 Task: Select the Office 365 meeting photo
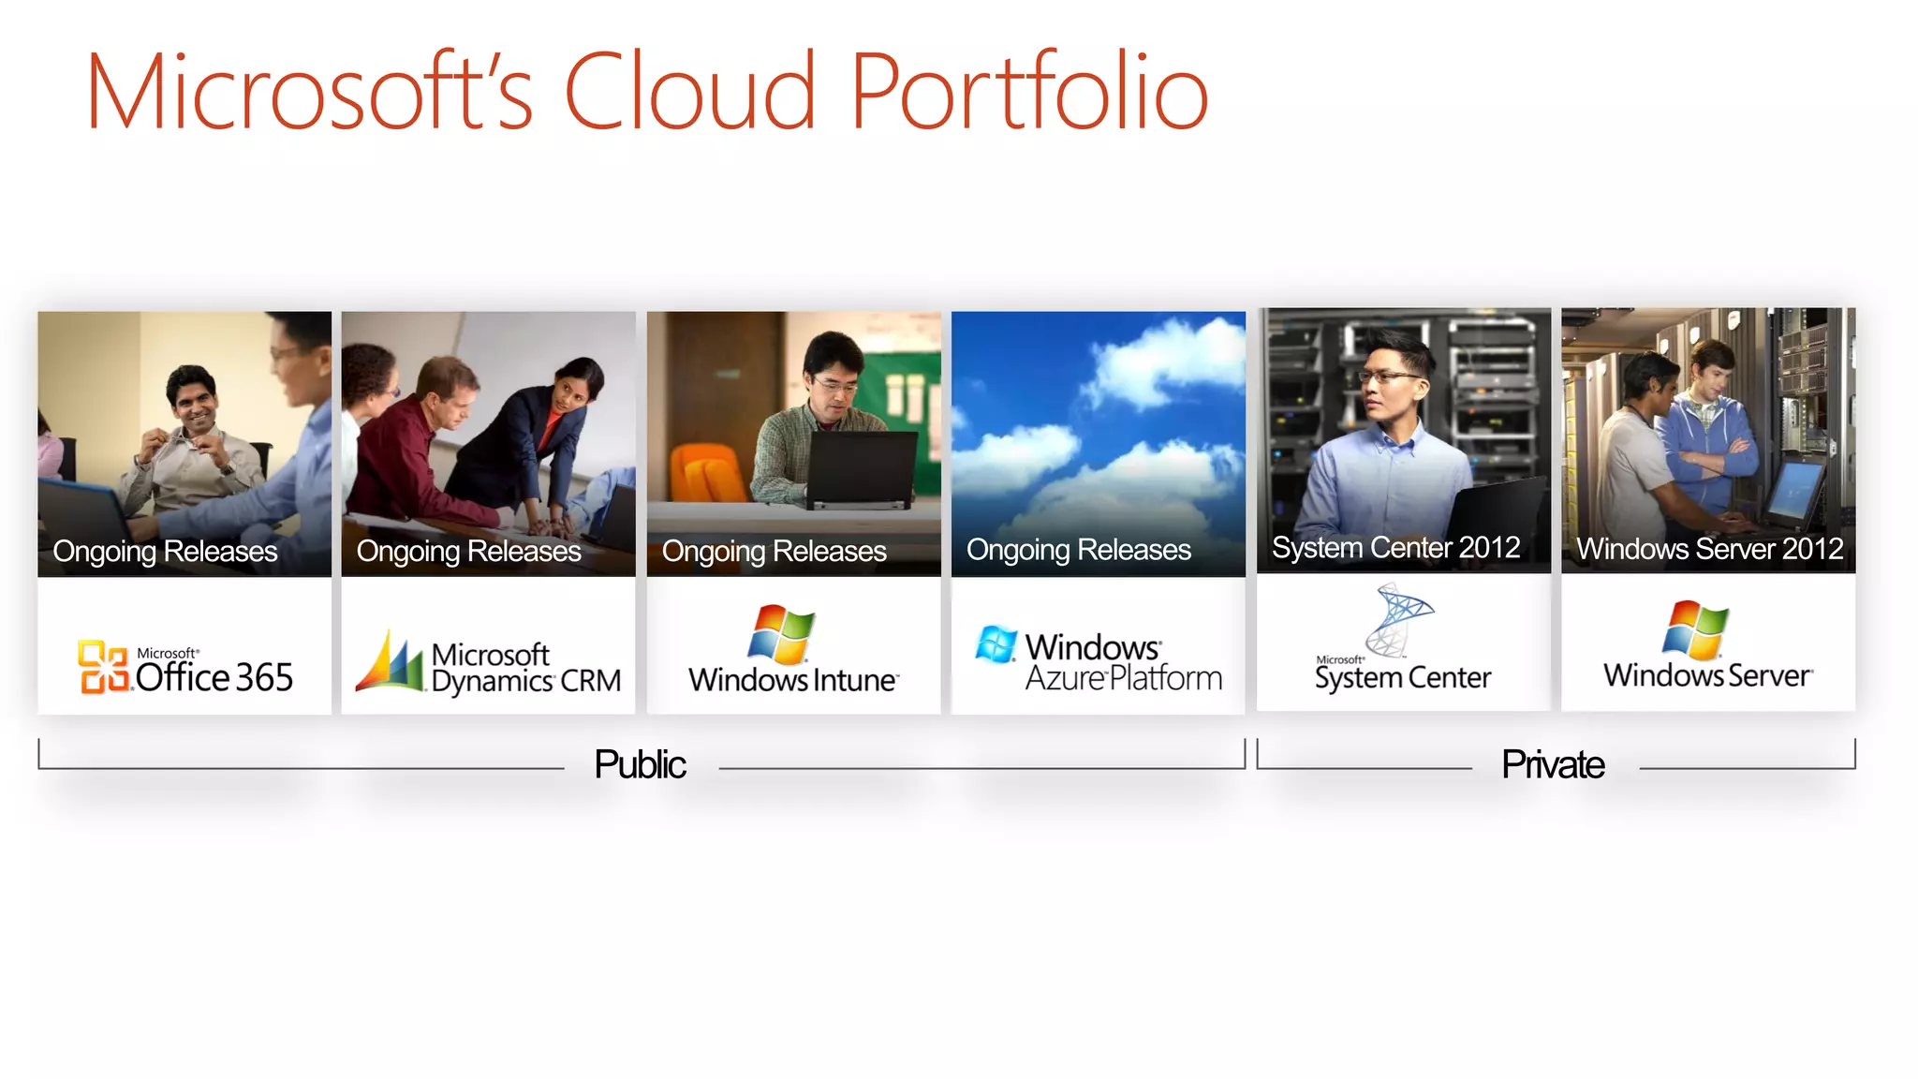tap(184, 444)
